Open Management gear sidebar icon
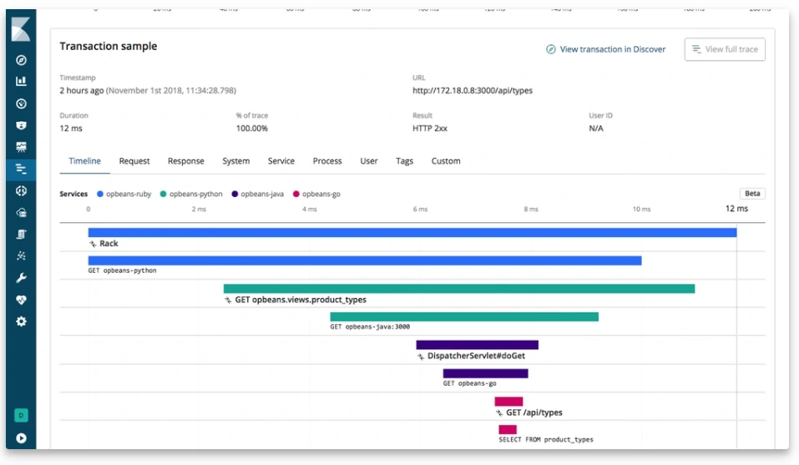Viewport: 799px width, 465px height. coord(21,321)
